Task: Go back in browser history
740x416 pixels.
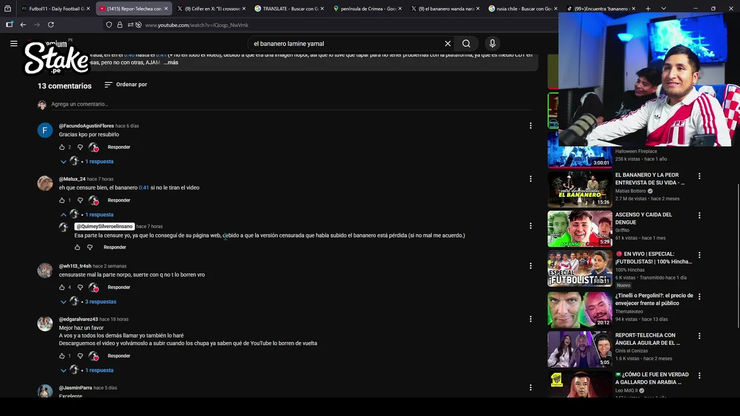Action: (x=23, y=25)
